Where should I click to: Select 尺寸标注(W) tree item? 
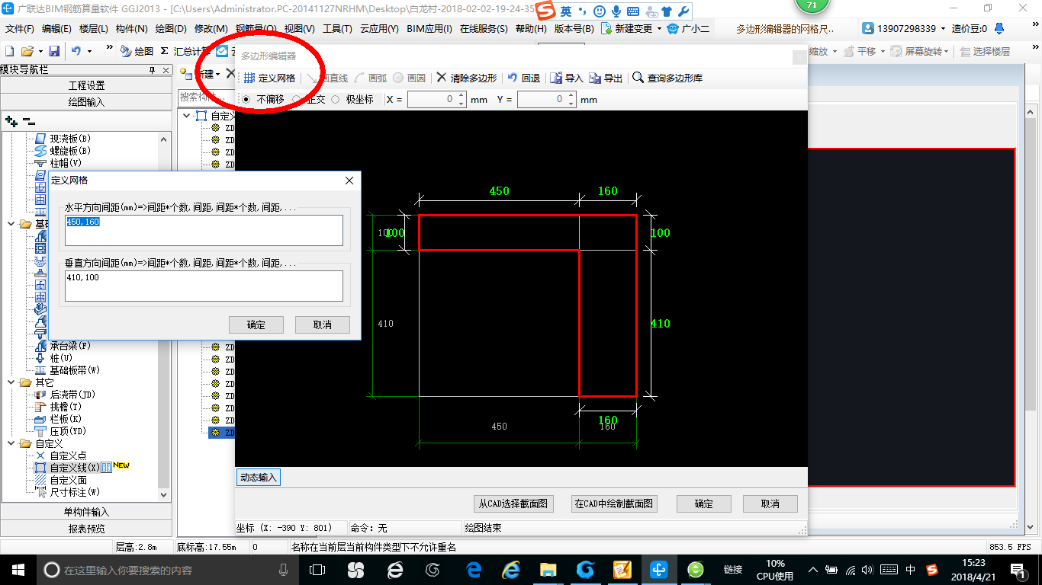(x=67, y=492)
